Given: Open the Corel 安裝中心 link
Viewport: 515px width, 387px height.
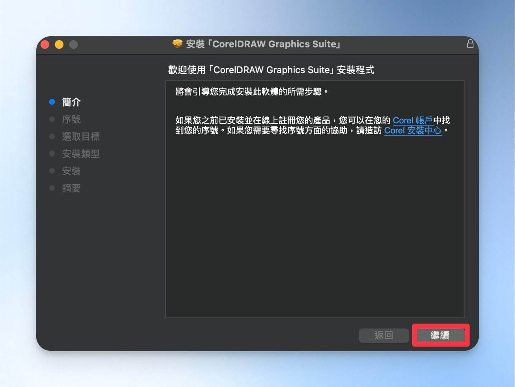Looking at the screenshot, I should click(x=413, y=130).
